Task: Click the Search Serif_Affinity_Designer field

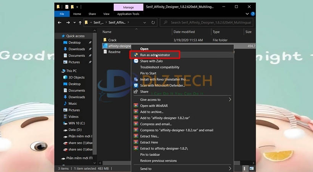Action: point(207,23)
